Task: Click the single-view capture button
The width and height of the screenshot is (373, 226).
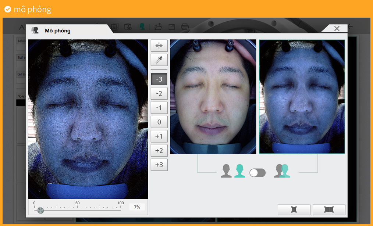Action: tap(294, 209)
